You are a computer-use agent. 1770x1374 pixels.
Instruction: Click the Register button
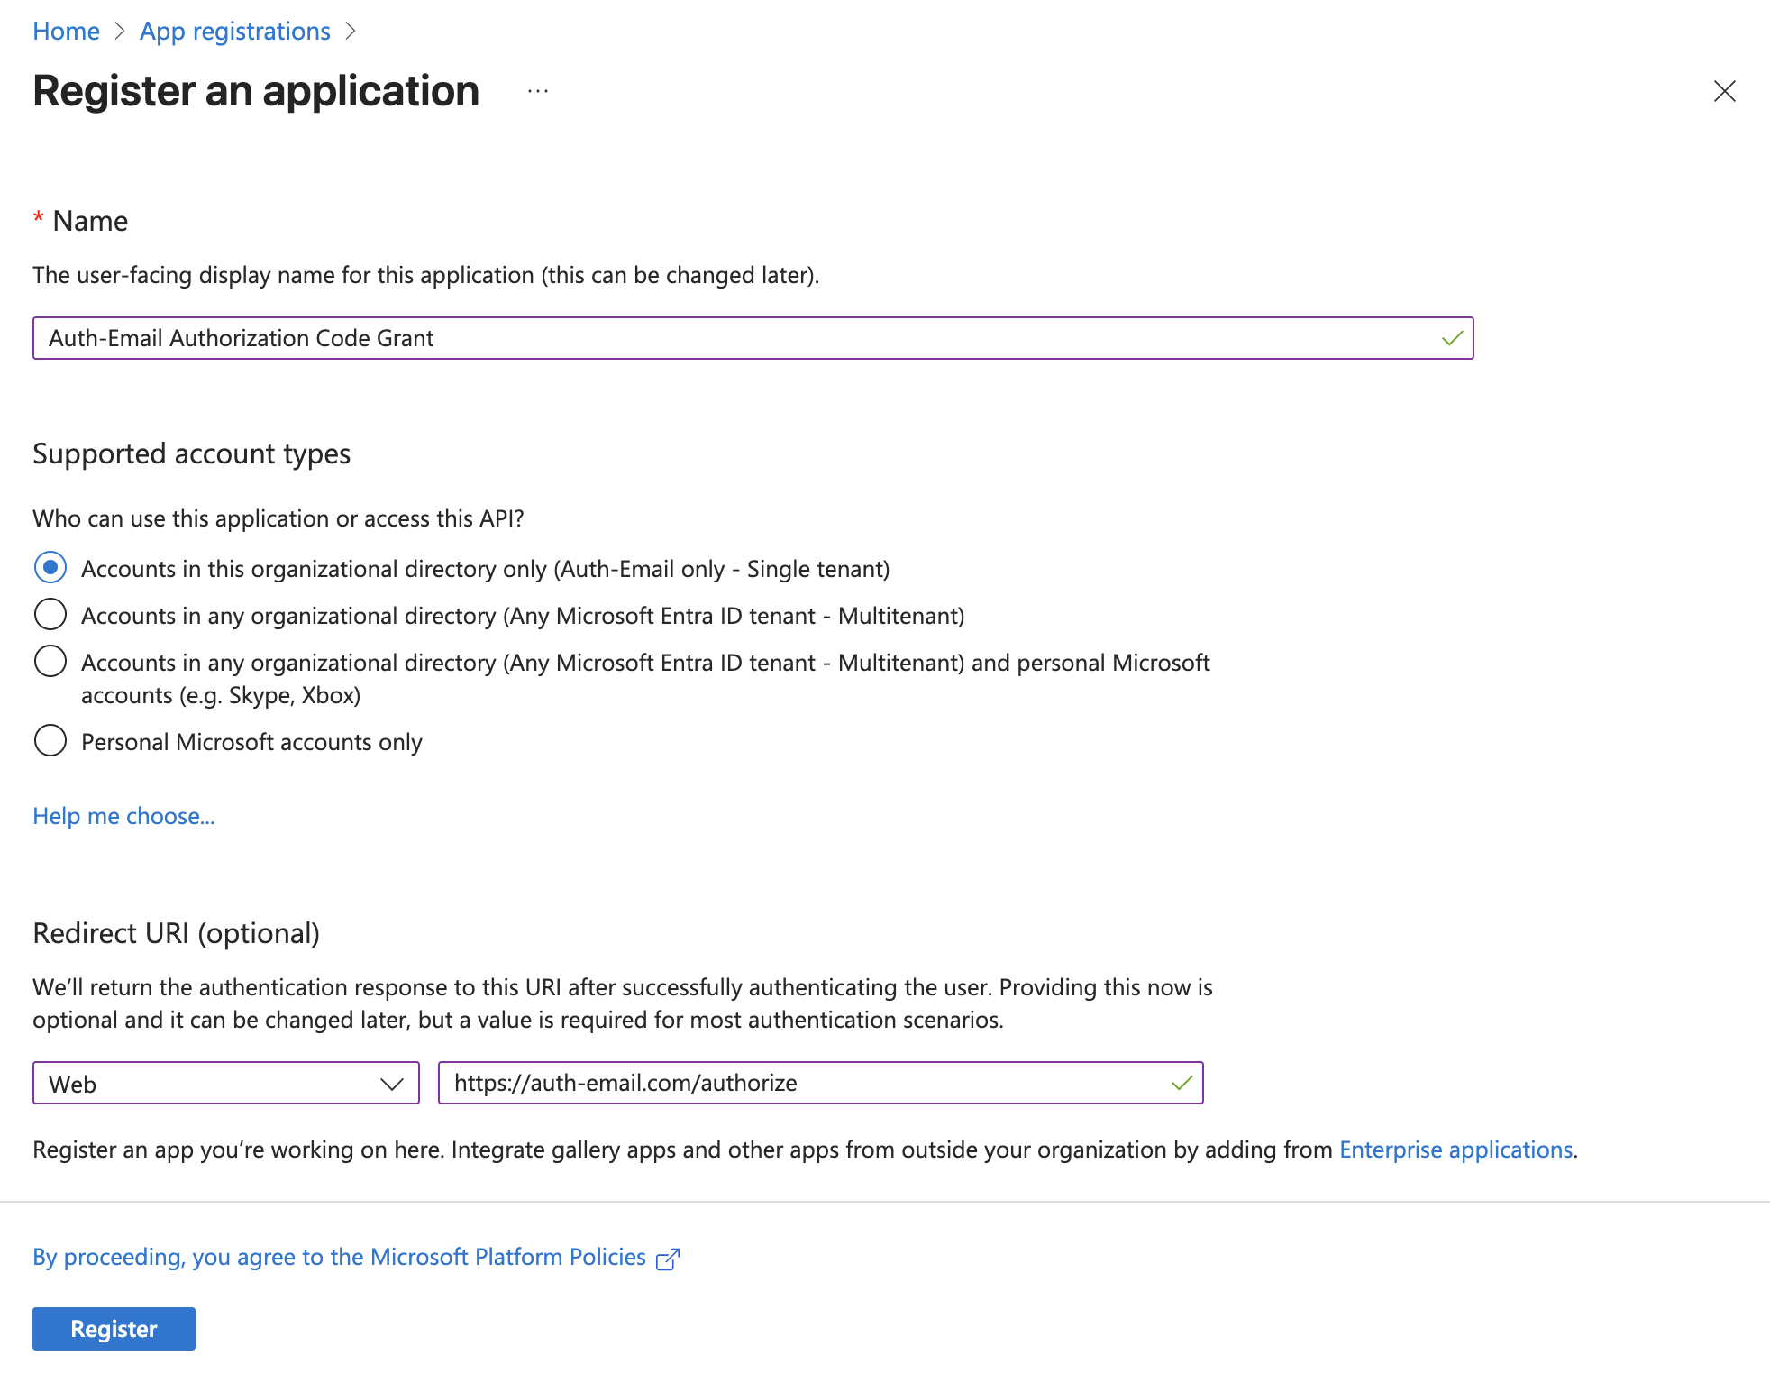tap(113, 1328)
